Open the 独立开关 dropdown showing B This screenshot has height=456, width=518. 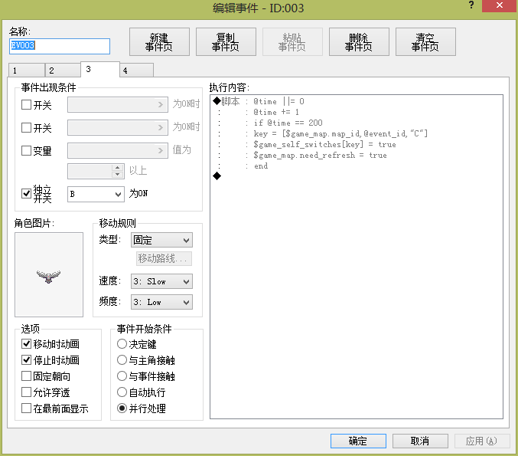click(96, 194)
